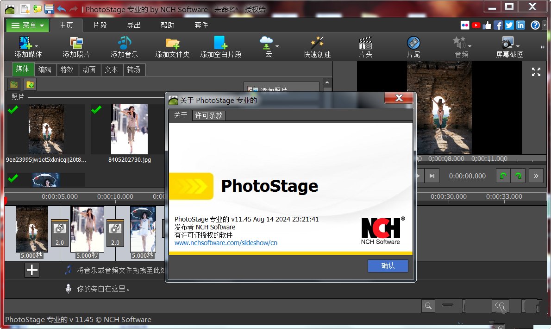Click the plus button to add audio track
Screen dimensions: 551x329
[32, 270]
